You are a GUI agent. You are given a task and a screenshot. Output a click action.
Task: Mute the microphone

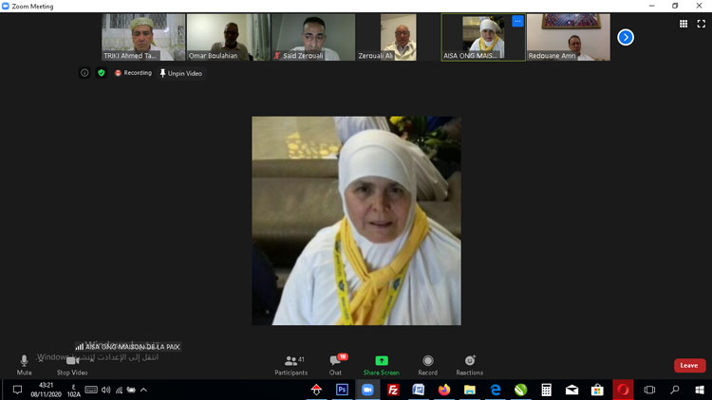24,362
